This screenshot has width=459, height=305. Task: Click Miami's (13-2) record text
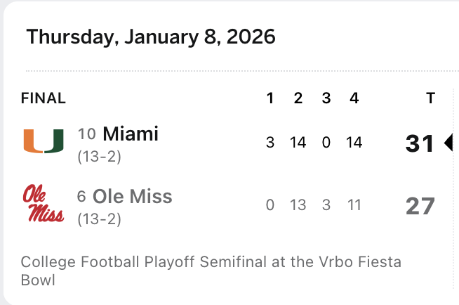[x=100, y=157]
